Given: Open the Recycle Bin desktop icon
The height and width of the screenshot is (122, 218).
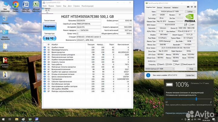Looking at the screenshot, I should [x=5, y=20].
